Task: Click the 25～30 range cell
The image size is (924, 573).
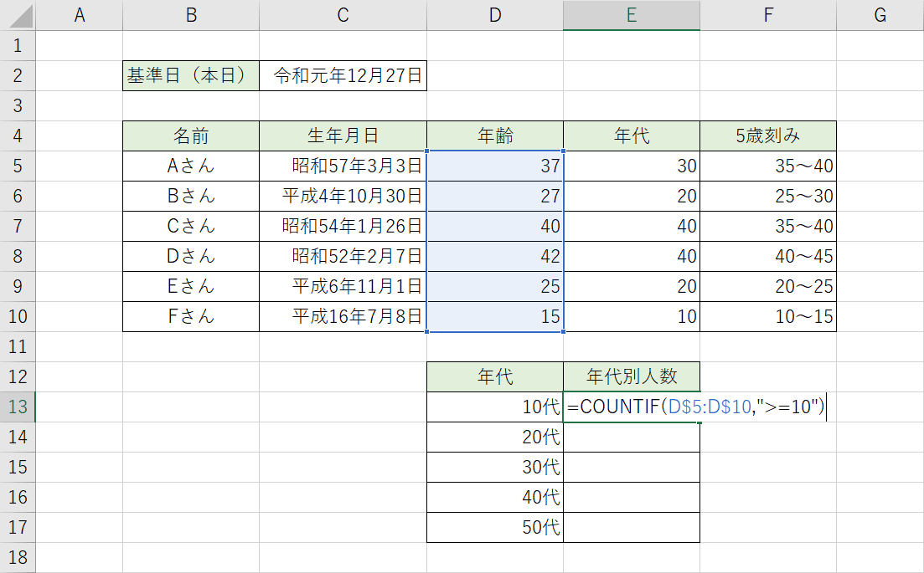Action: point(768,196)
